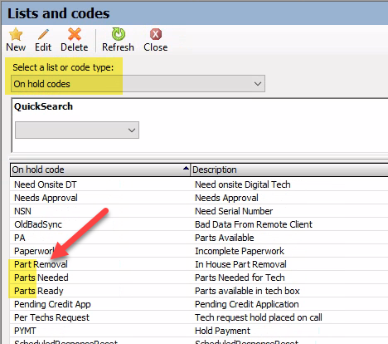Select the PYMT on hold code
Viewport: 388px width, 344px height.
tap(25, 331)
